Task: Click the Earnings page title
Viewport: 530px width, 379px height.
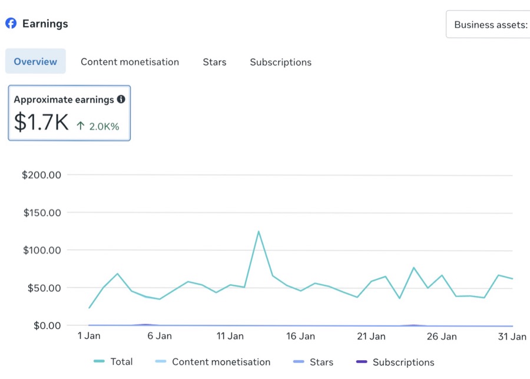Action: coord(45,24)
